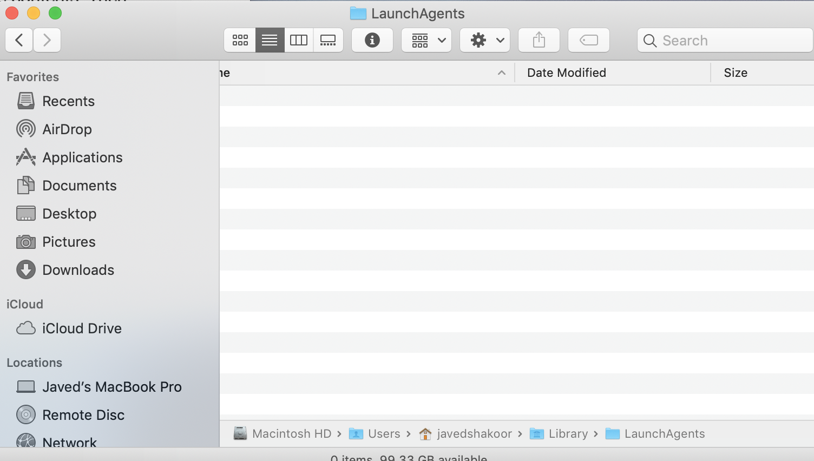Toggle sort order arrow on Name column

tap(502, 73)
